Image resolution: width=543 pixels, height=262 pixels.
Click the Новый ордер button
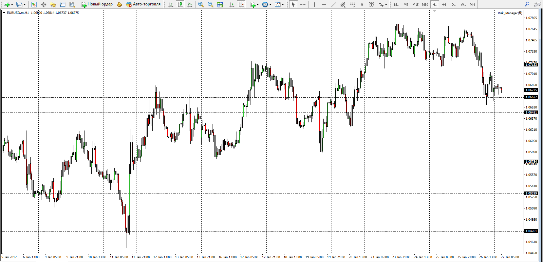(x=97, y=4)
